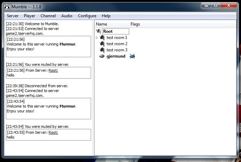Select the test room 3 channel

[x=117, y=50]
